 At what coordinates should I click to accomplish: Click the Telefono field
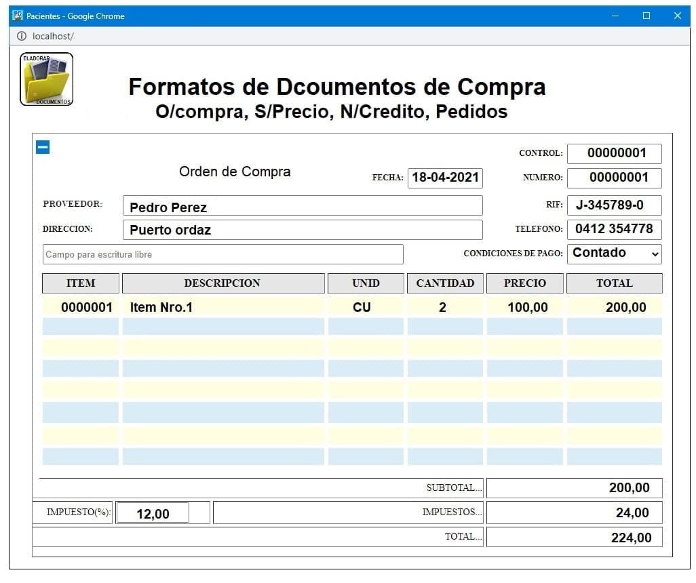tap(615, 229)
